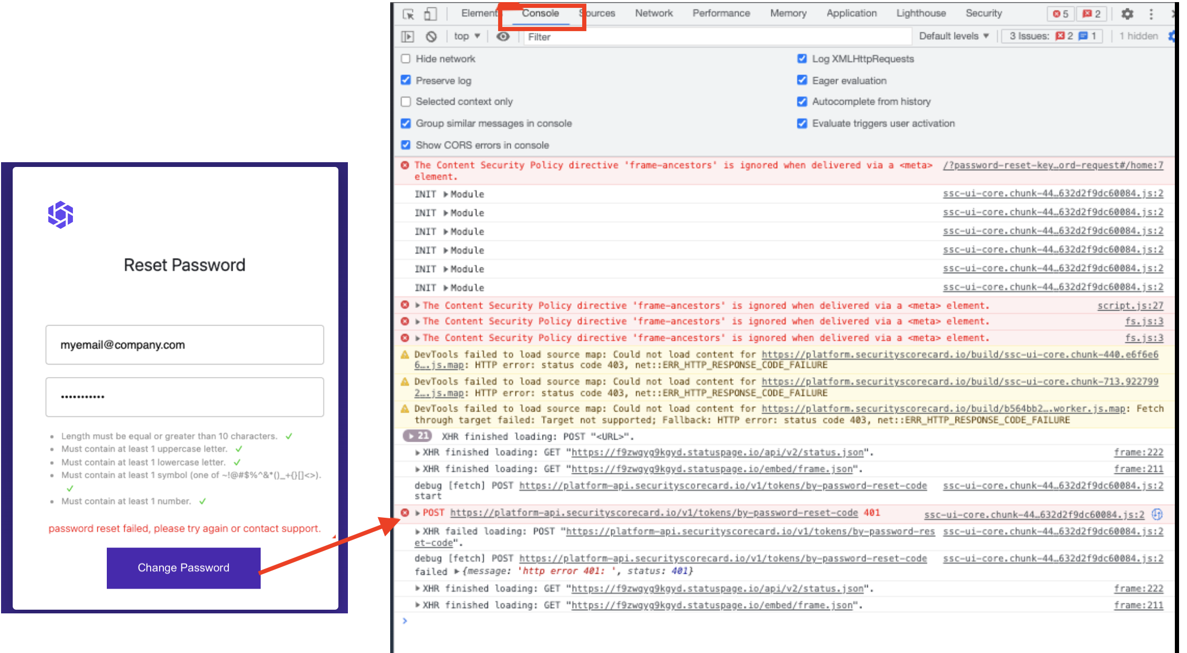Open the password-reset-key home:7 source link
1187x653 pixels.
click(1053, 165)
